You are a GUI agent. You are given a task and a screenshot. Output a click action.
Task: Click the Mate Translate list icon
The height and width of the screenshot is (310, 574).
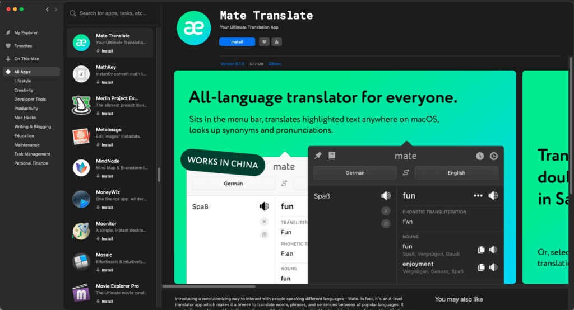click(x=81, y=43)
